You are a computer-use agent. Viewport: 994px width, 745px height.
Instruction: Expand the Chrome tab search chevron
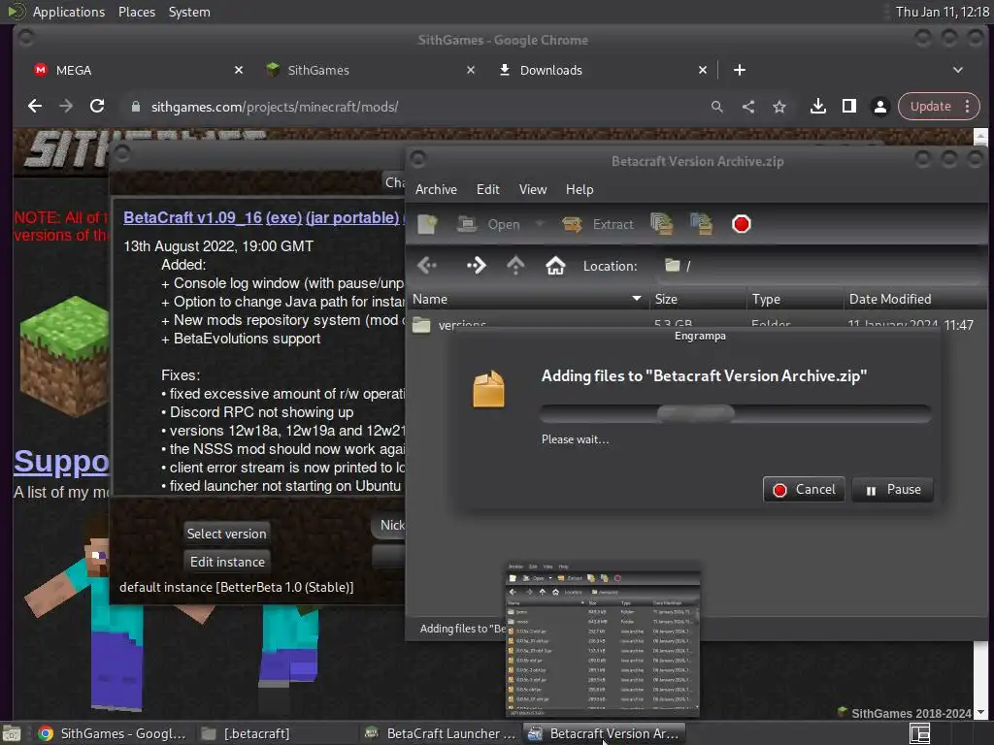coord(958,70)
